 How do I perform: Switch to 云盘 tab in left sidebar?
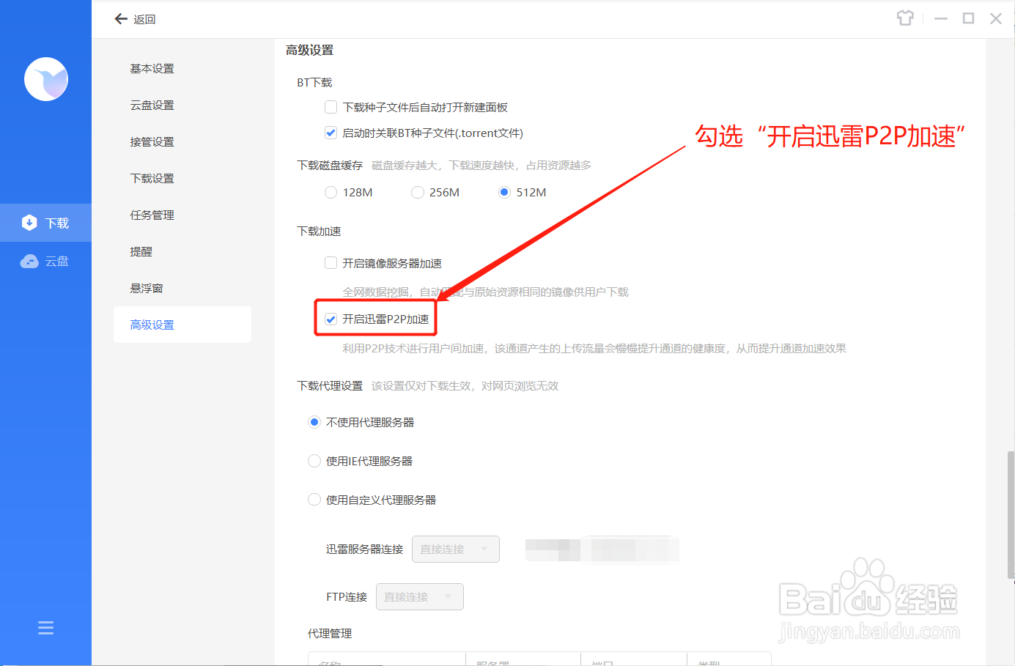(x=45, y=262)
